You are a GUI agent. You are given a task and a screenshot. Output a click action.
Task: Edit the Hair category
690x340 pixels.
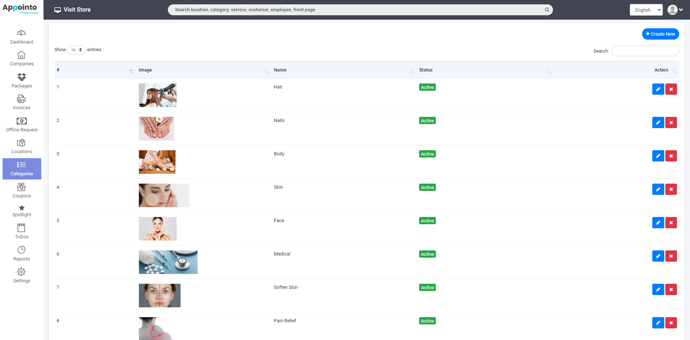pos(658,89)
